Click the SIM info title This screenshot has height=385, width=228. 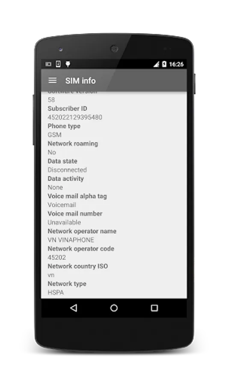(80, 80)
